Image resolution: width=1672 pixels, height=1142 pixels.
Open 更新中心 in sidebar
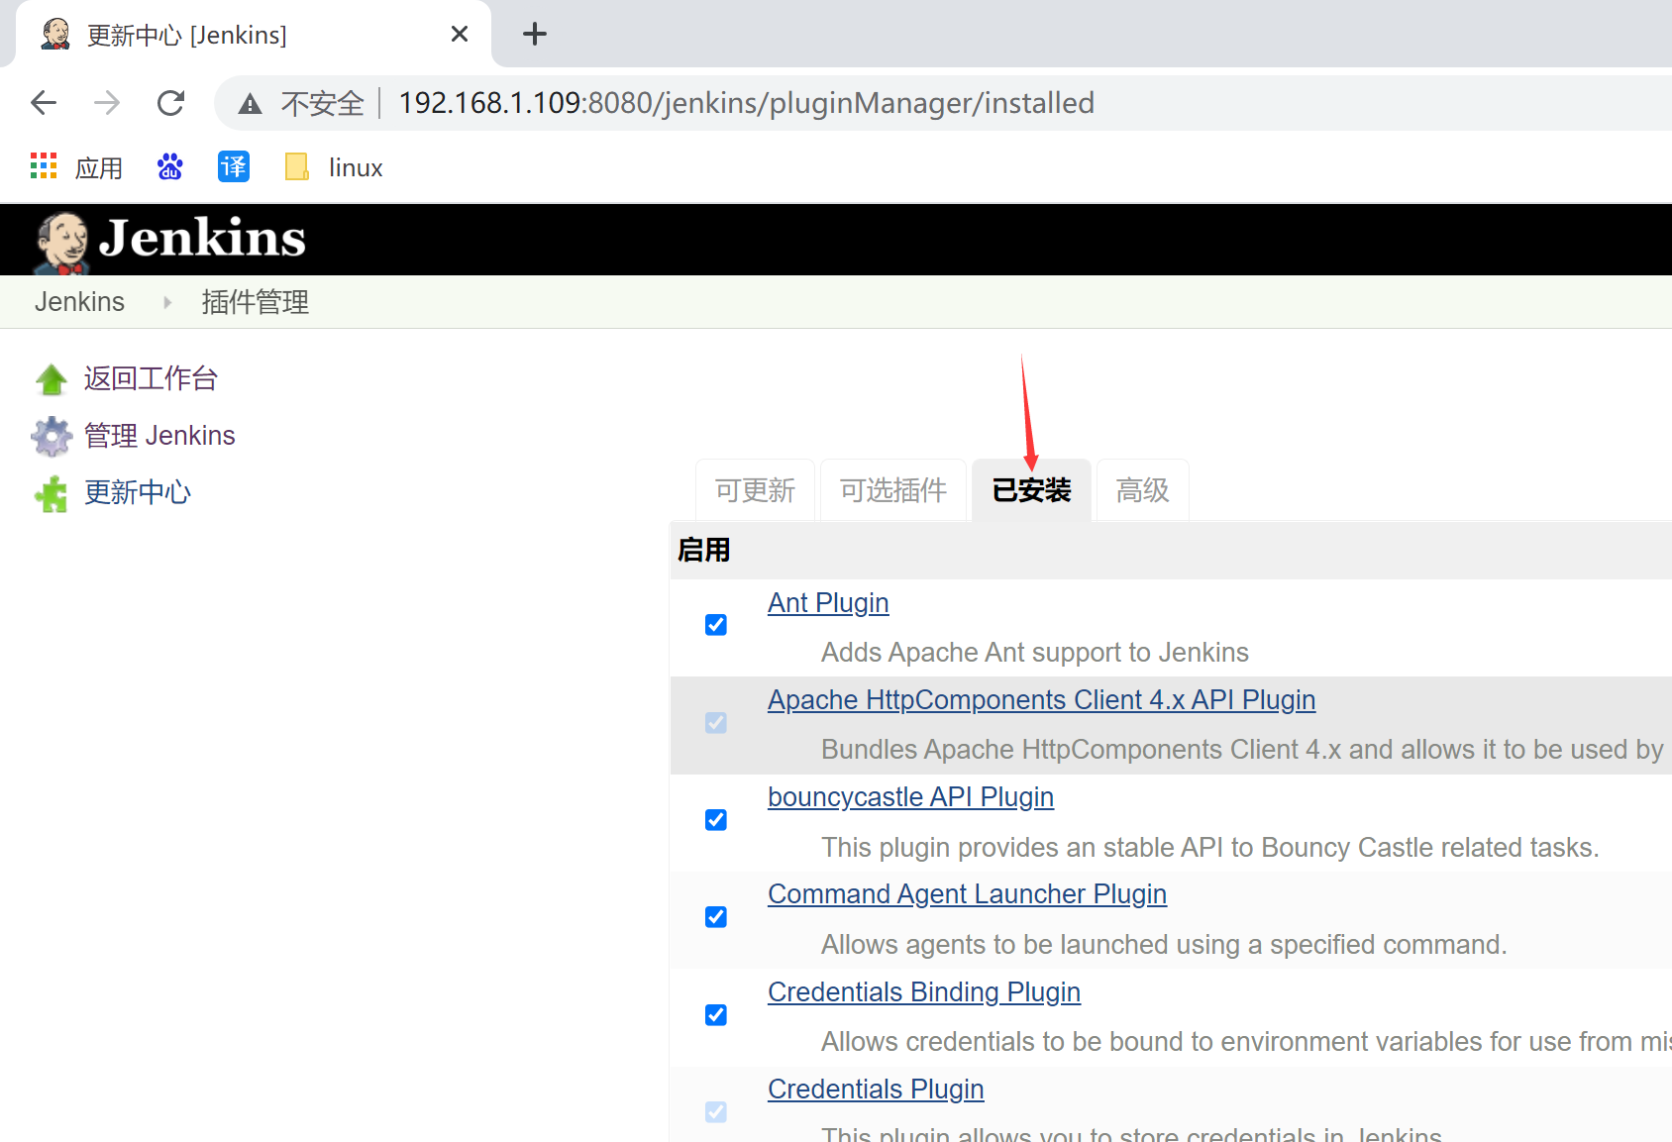138,492
